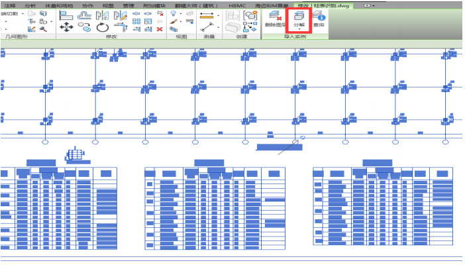Screen dimensions: 465x265
Task: Open the Measure tool dropdown arrow
Action: pos(219,15)
